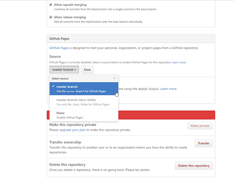Close the Select source popup
Image resolution: width=234 pixels, height=182 pixels.
(x=114, y=78)
